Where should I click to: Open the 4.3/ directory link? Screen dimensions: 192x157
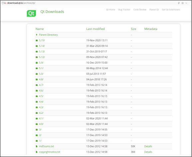41,107
